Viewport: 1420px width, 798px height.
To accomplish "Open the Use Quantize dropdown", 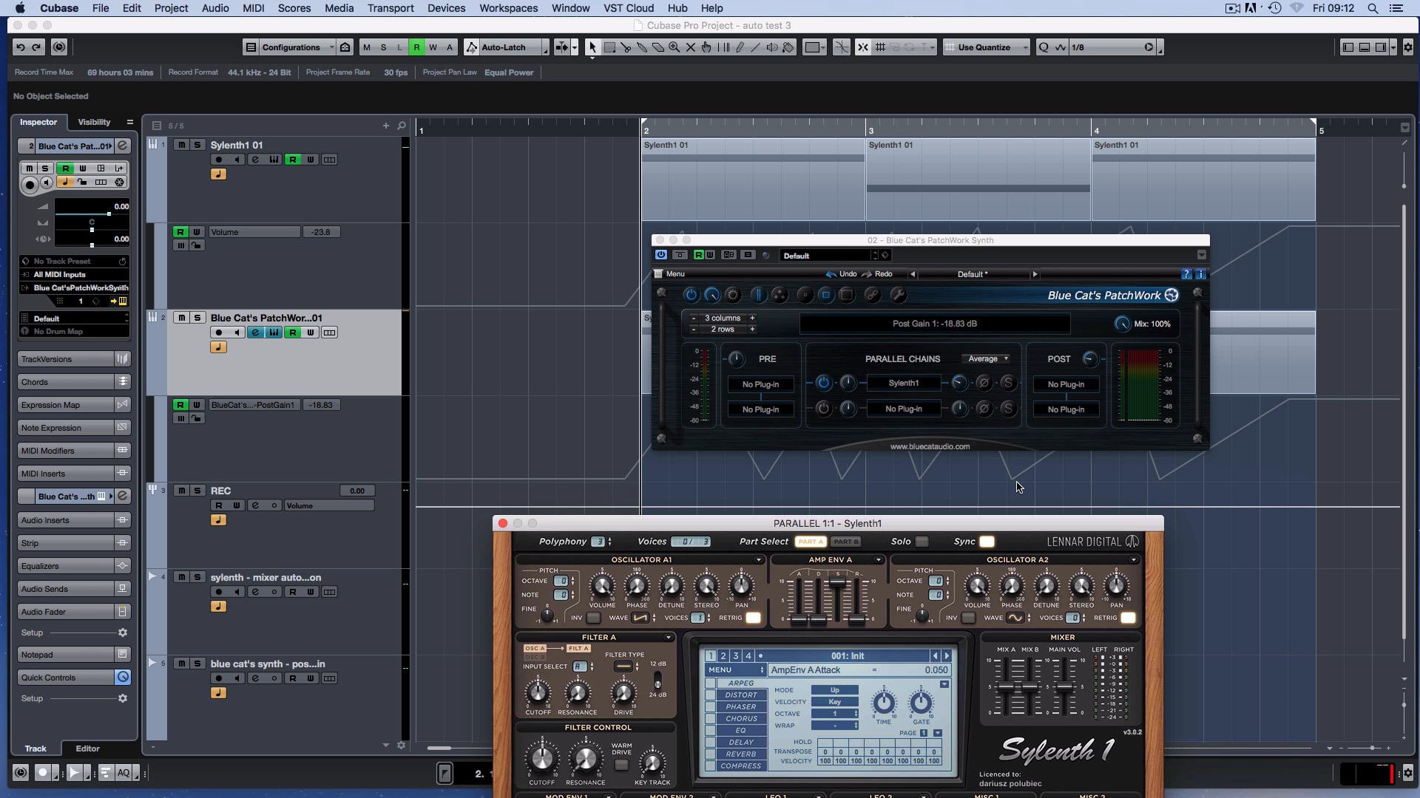I will point(987,47).
